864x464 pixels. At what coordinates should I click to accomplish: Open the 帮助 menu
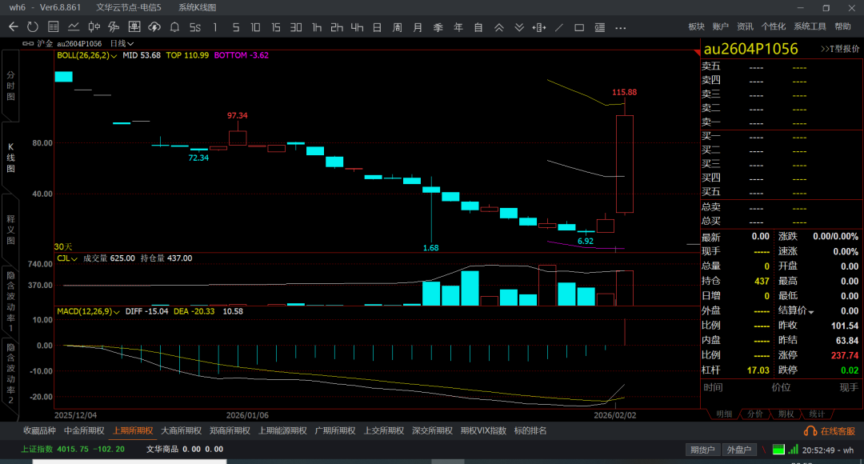842,26
